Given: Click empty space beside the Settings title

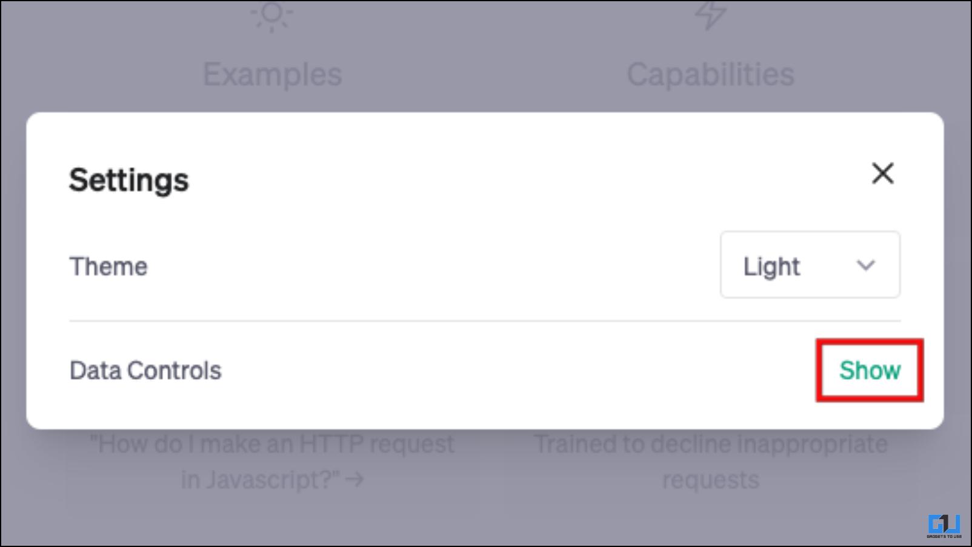Looking at the screenshot, I should (515, 180).
